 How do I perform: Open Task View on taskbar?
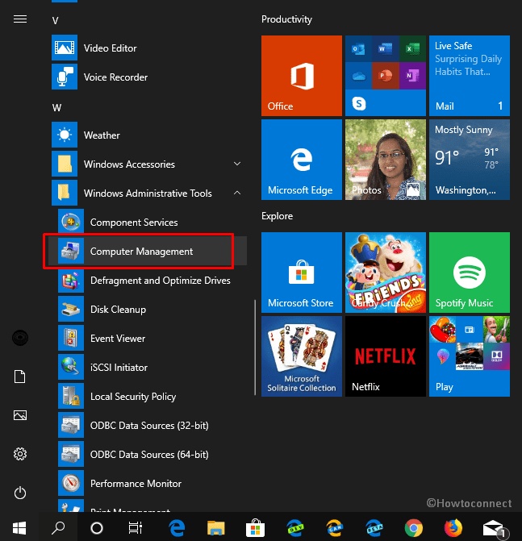pyautogui.click(x=136, y=528)
